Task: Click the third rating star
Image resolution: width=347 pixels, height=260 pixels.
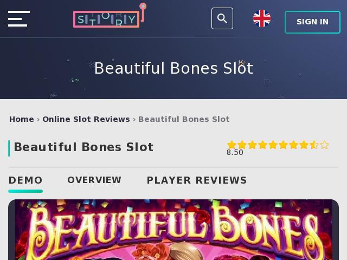Action: [x=252, y=145]
